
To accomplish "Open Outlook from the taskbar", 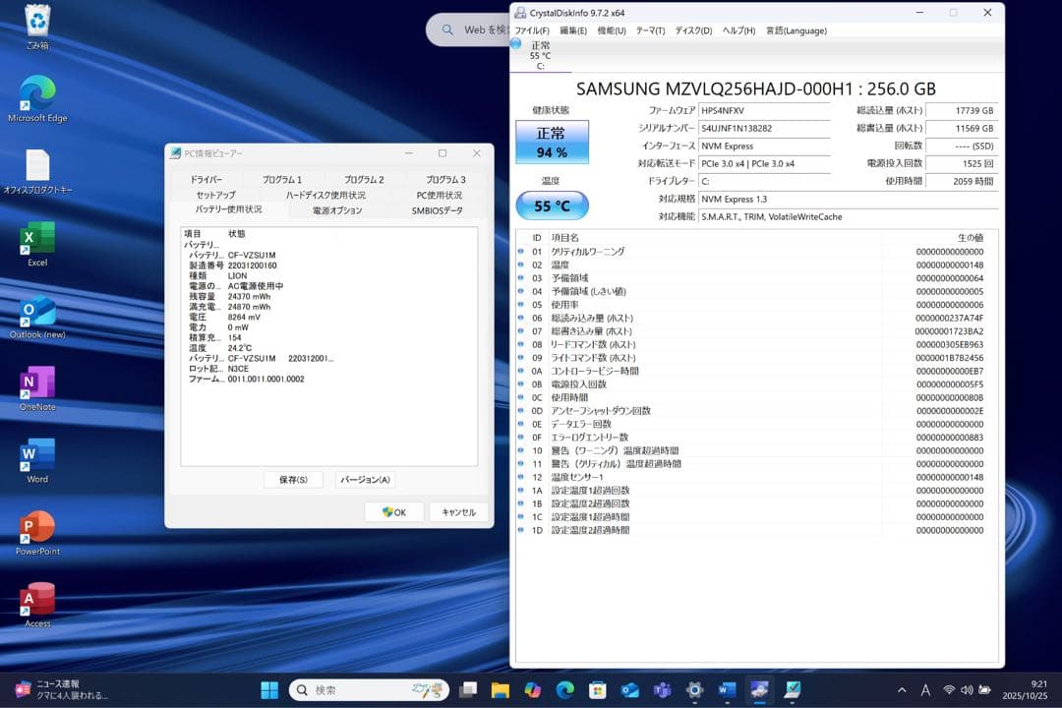I will (x=628, y=689).
